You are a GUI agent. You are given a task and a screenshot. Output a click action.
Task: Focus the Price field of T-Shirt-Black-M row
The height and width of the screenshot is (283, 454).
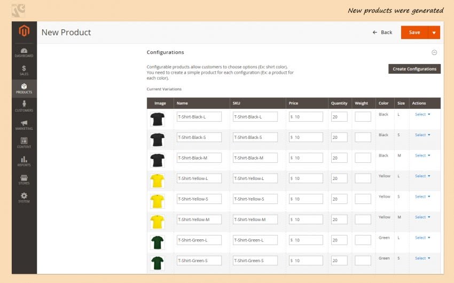click(x=306, y=158)
